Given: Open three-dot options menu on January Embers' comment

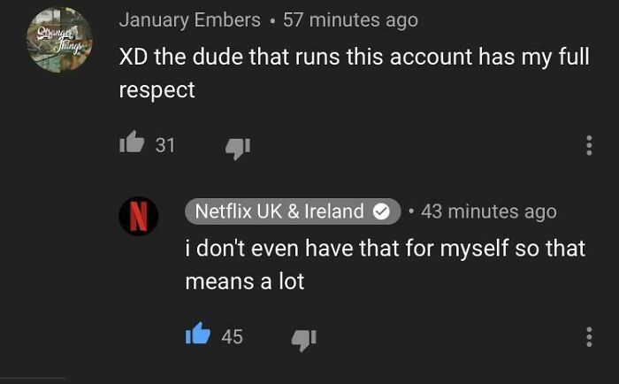Looking at the screenshot, I should [589, 146].
